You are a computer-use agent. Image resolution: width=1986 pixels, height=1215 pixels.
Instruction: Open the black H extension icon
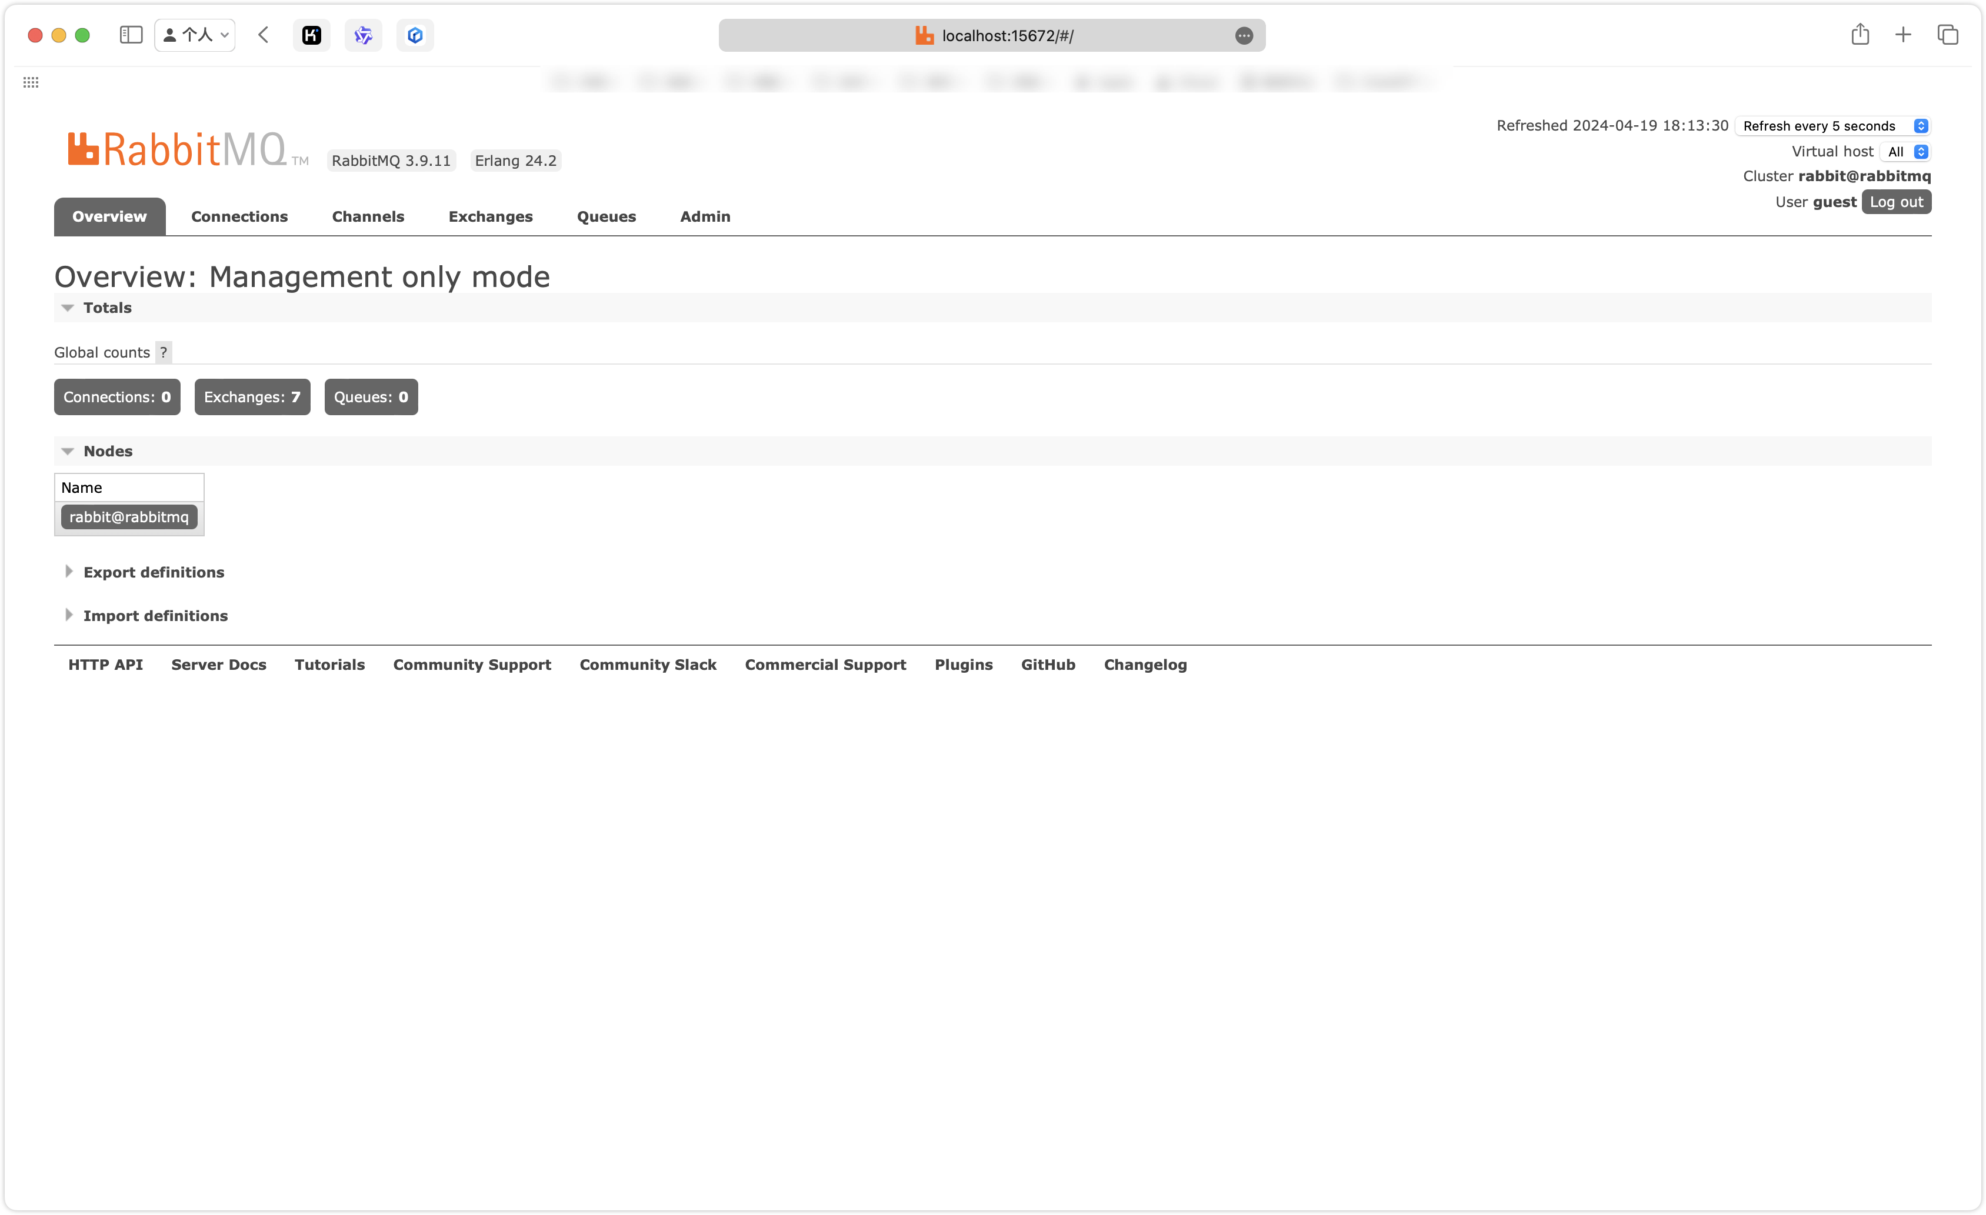click(x=312, y=35)
